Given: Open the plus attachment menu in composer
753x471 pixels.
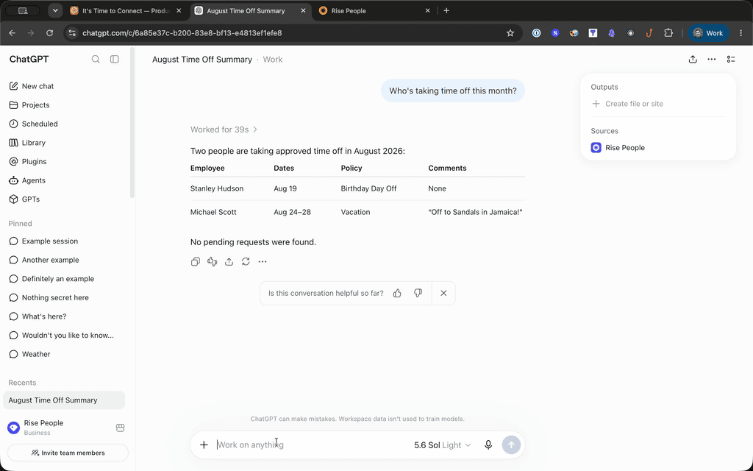Looking at the screenshot, I should [204, 445].
